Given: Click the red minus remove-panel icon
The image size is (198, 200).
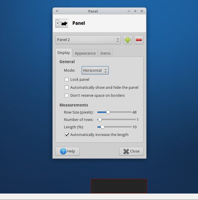Looking at the screenshot, I should tap(139, 40).
